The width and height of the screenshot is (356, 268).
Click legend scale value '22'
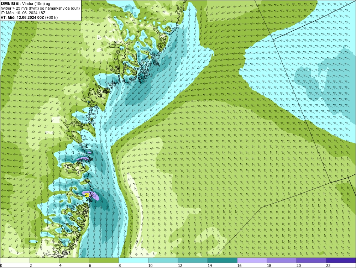(x=328, y=266)
